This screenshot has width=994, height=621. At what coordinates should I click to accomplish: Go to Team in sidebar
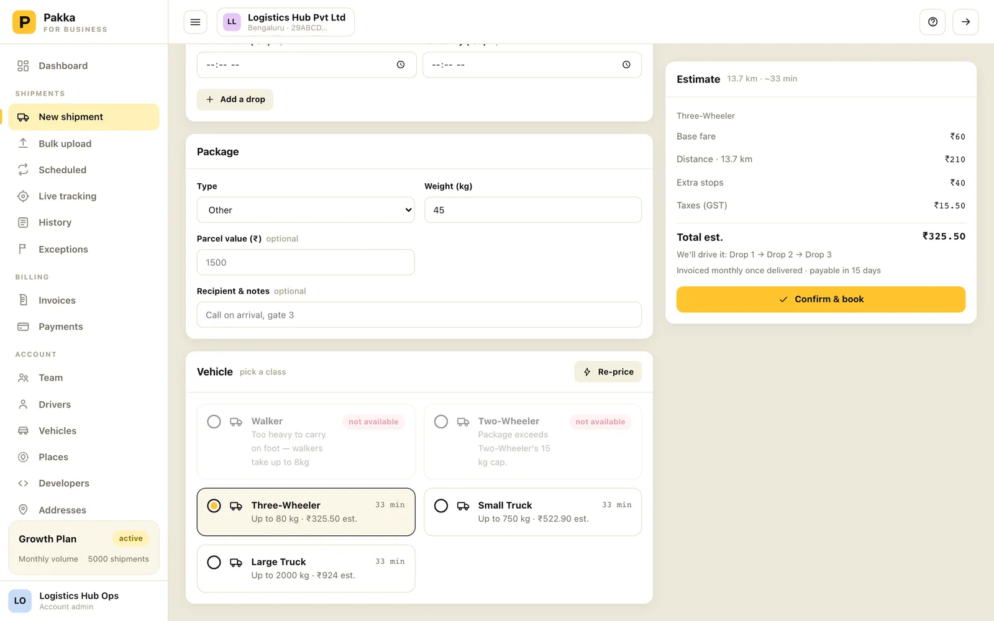tap(84, 378)
